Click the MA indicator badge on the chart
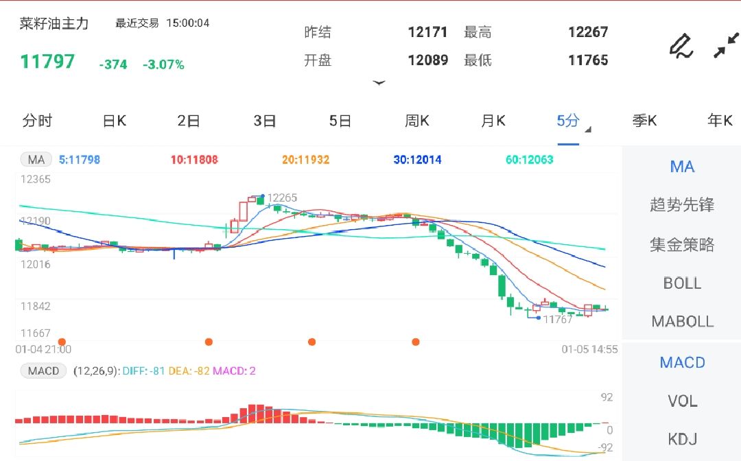 36,160
